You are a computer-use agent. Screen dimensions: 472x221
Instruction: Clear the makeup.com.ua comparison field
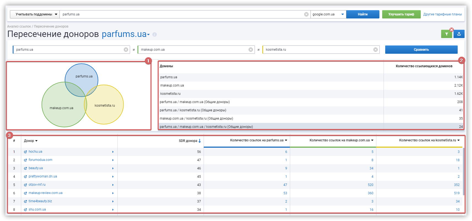point(251,50)
